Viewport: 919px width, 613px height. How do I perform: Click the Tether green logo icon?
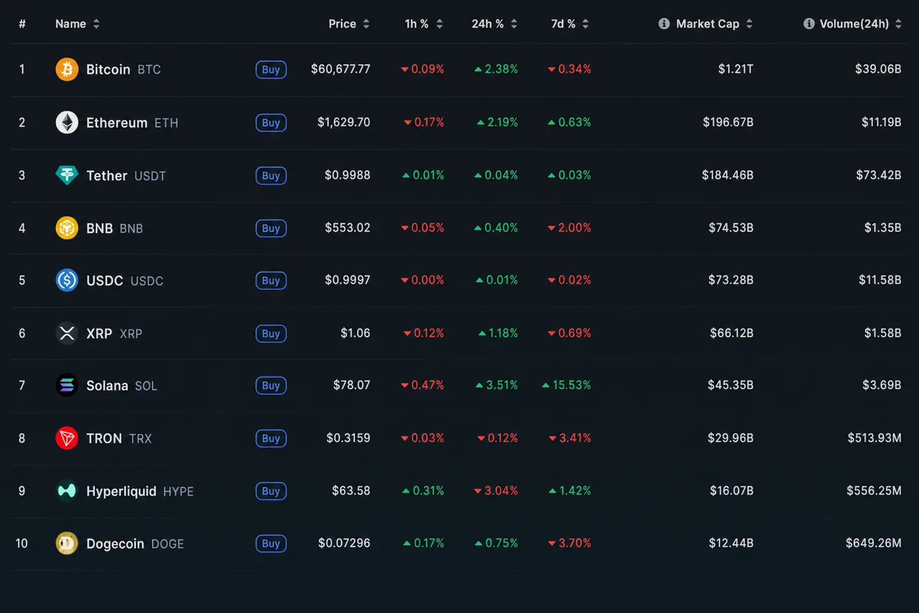[x=67, y=175]
